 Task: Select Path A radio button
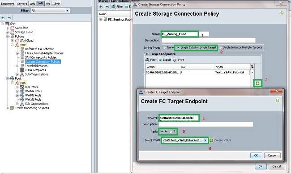[162, 132]
